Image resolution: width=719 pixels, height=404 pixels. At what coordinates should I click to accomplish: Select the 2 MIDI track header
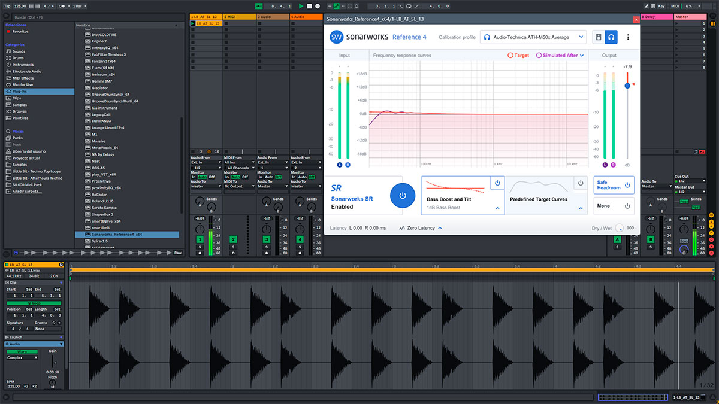pos(238,17)
